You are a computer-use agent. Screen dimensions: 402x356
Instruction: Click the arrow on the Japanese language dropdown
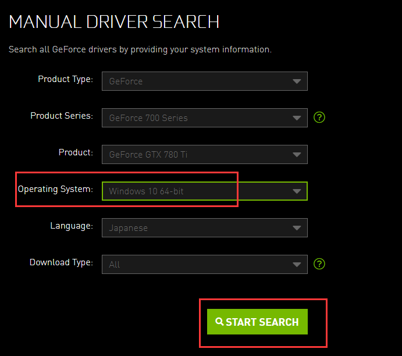297,228
